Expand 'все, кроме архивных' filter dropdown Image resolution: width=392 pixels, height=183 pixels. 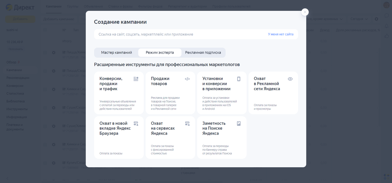(x=325, y=19)
